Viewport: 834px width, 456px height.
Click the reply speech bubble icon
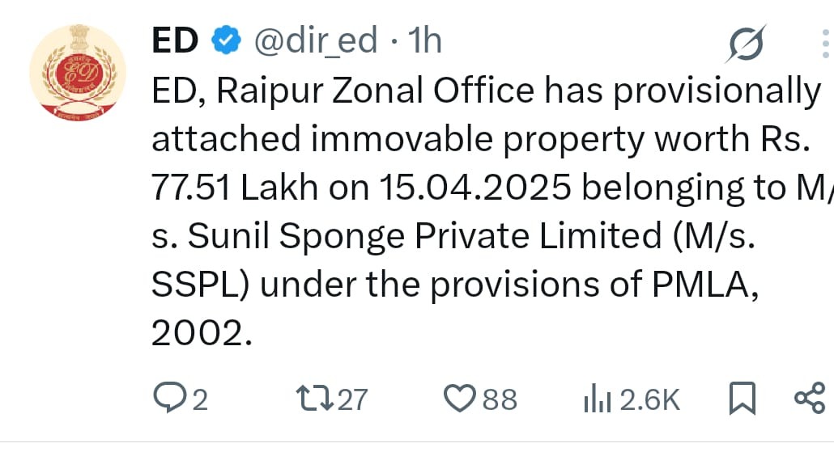(169, 398)
